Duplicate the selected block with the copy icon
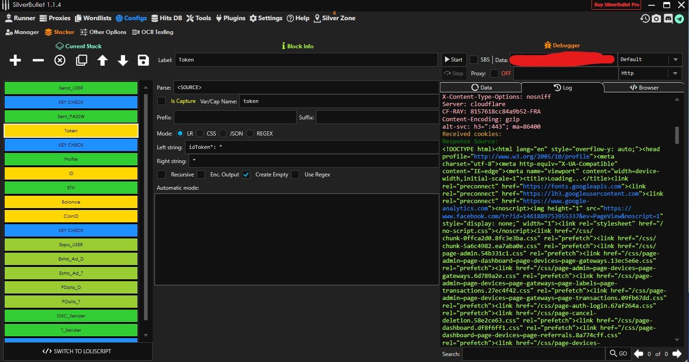This screenshot has width=689, height=362. pos(81,60)
